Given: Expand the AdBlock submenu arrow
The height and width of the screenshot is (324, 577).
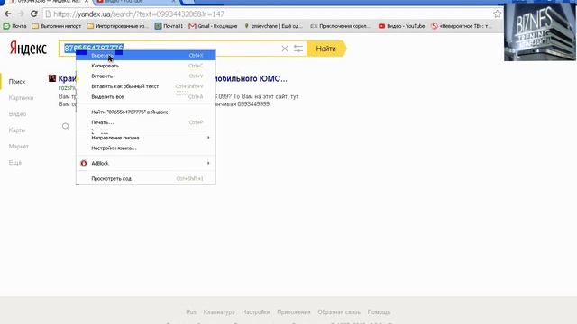Looking at the screenshot, I should [208, 163].
